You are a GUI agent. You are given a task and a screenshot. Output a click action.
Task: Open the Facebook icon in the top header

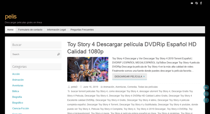[201, 3]
